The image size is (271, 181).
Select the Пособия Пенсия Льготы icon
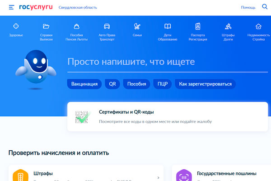77,26
